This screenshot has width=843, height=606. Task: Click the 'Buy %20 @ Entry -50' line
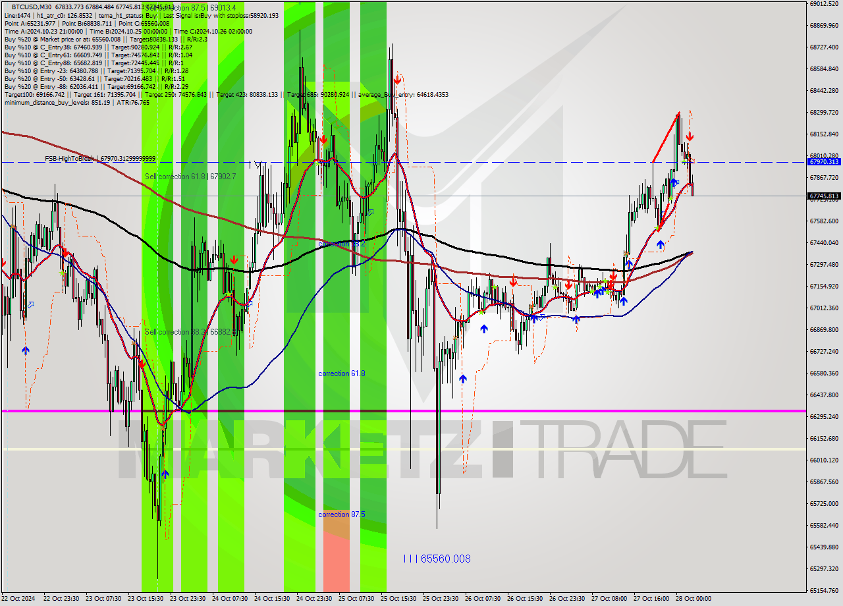(96, 79)
